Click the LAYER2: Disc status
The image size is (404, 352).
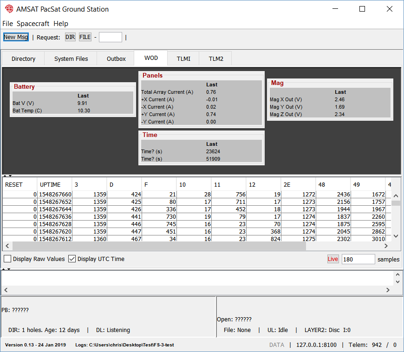pos(322,330)
